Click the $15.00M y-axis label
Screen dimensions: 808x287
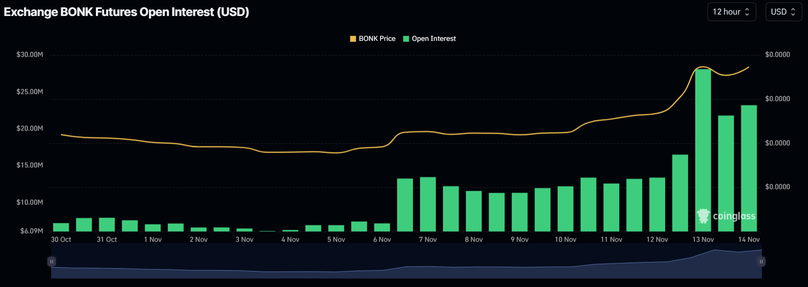click(30, 165)
